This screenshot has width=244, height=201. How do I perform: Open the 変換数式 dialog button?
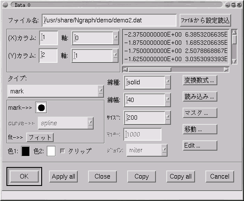pos(200,80)
